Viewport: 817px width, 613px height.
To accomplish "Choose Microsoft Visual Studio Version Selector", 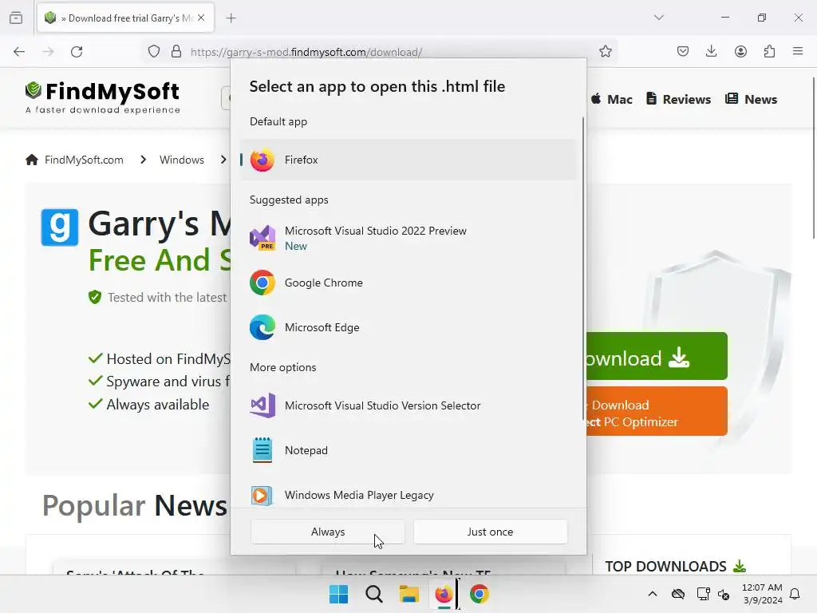I will click(x=408, y=405).
